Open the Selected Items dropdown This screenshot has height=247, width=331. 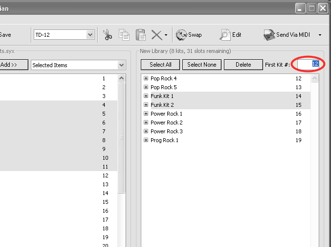[121, 65]
